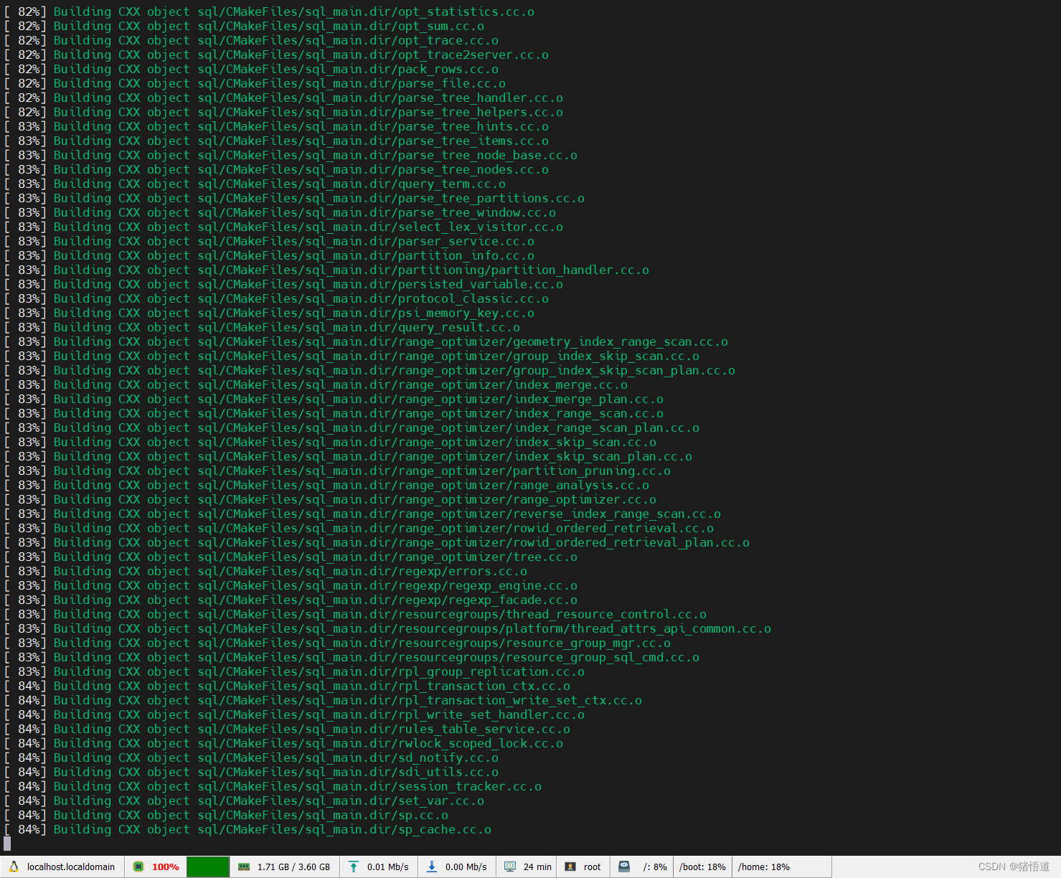The width and height of the screenshot is (1061, 878).
Task: Click the parse_tree_partitions.cc.o build line
Action: pos(294,198)
